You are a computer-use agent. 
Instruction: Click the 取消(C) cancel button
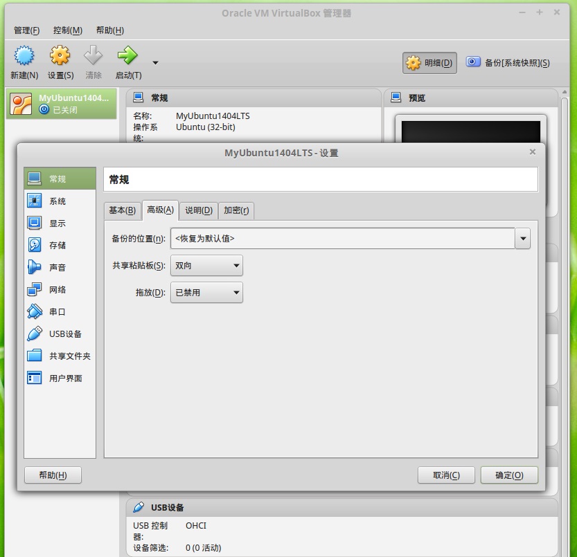pos(446,475)
